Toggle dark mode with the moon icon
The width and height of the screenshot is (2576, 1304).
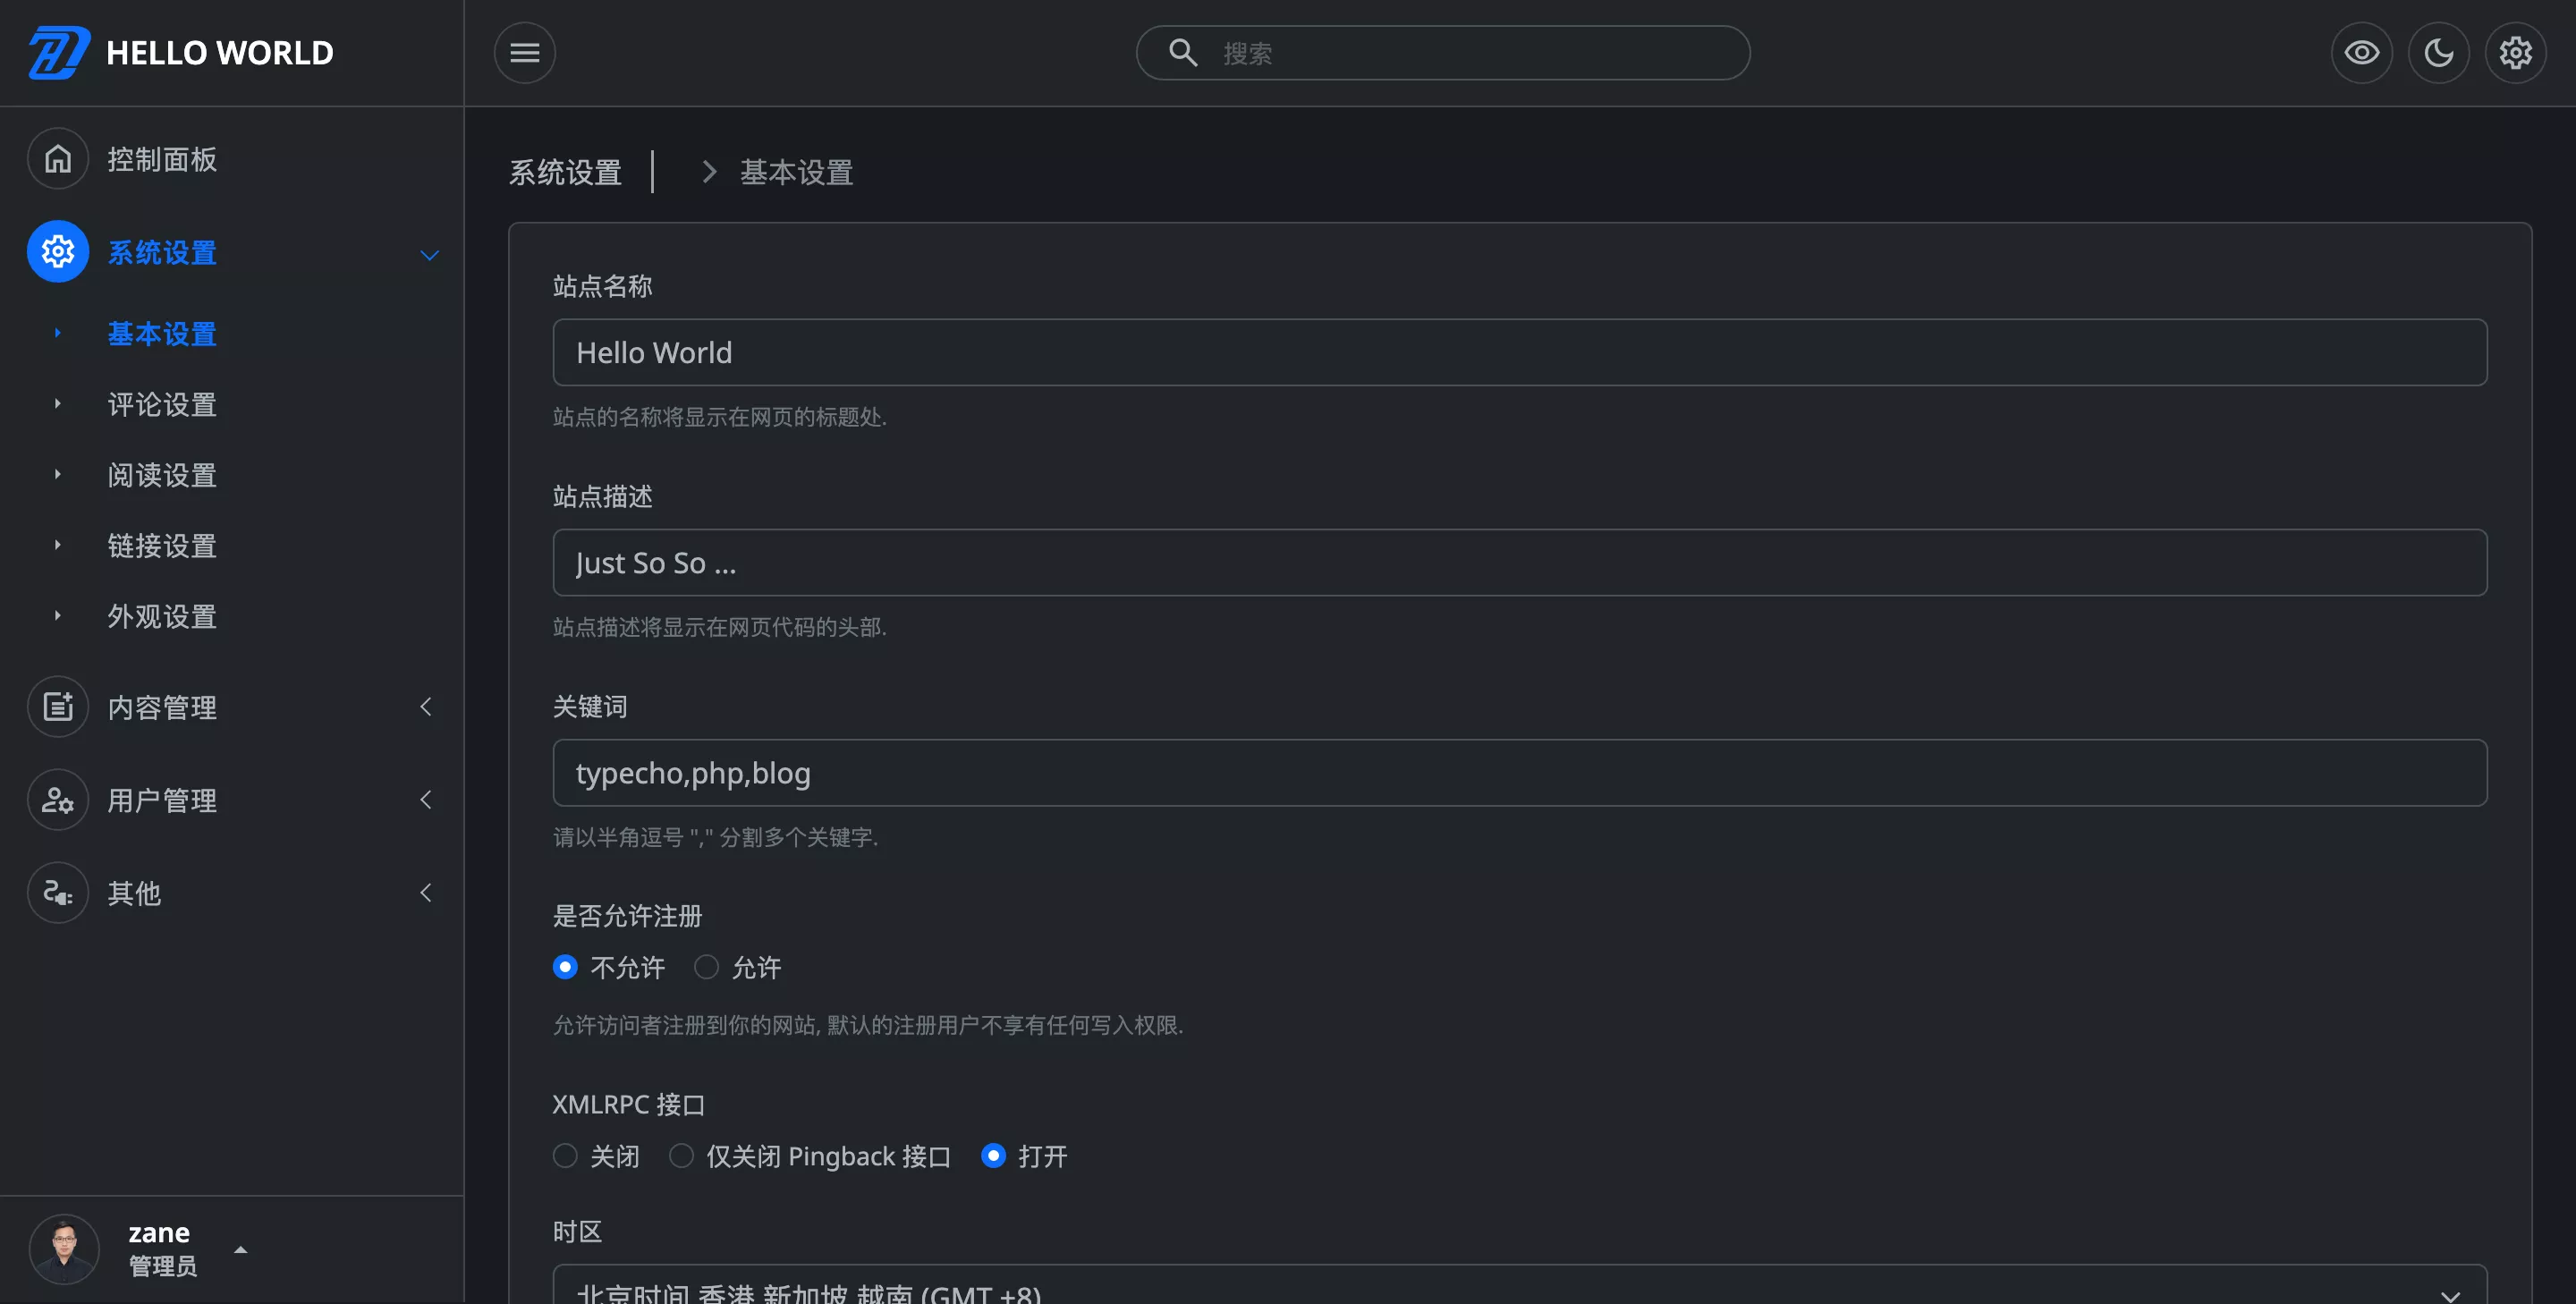(x=2438, y=52)
